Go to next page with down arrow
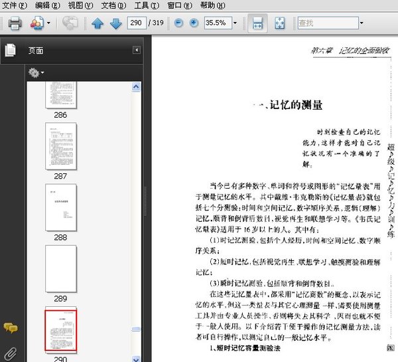This screenshot has height=362, width=398. (x=116, y=23)
